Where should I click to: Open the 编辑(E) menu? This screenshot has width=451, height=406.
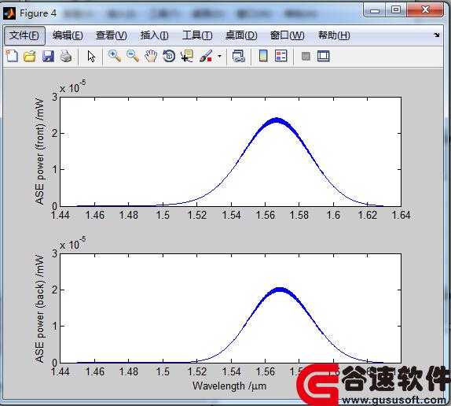click(68, 35)
